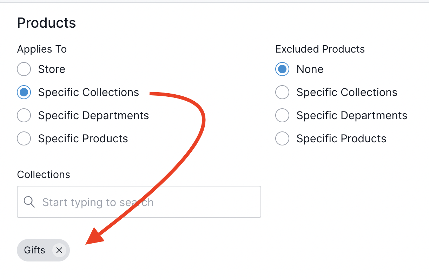
Task: Click the Applies To label
Action: 41,49
